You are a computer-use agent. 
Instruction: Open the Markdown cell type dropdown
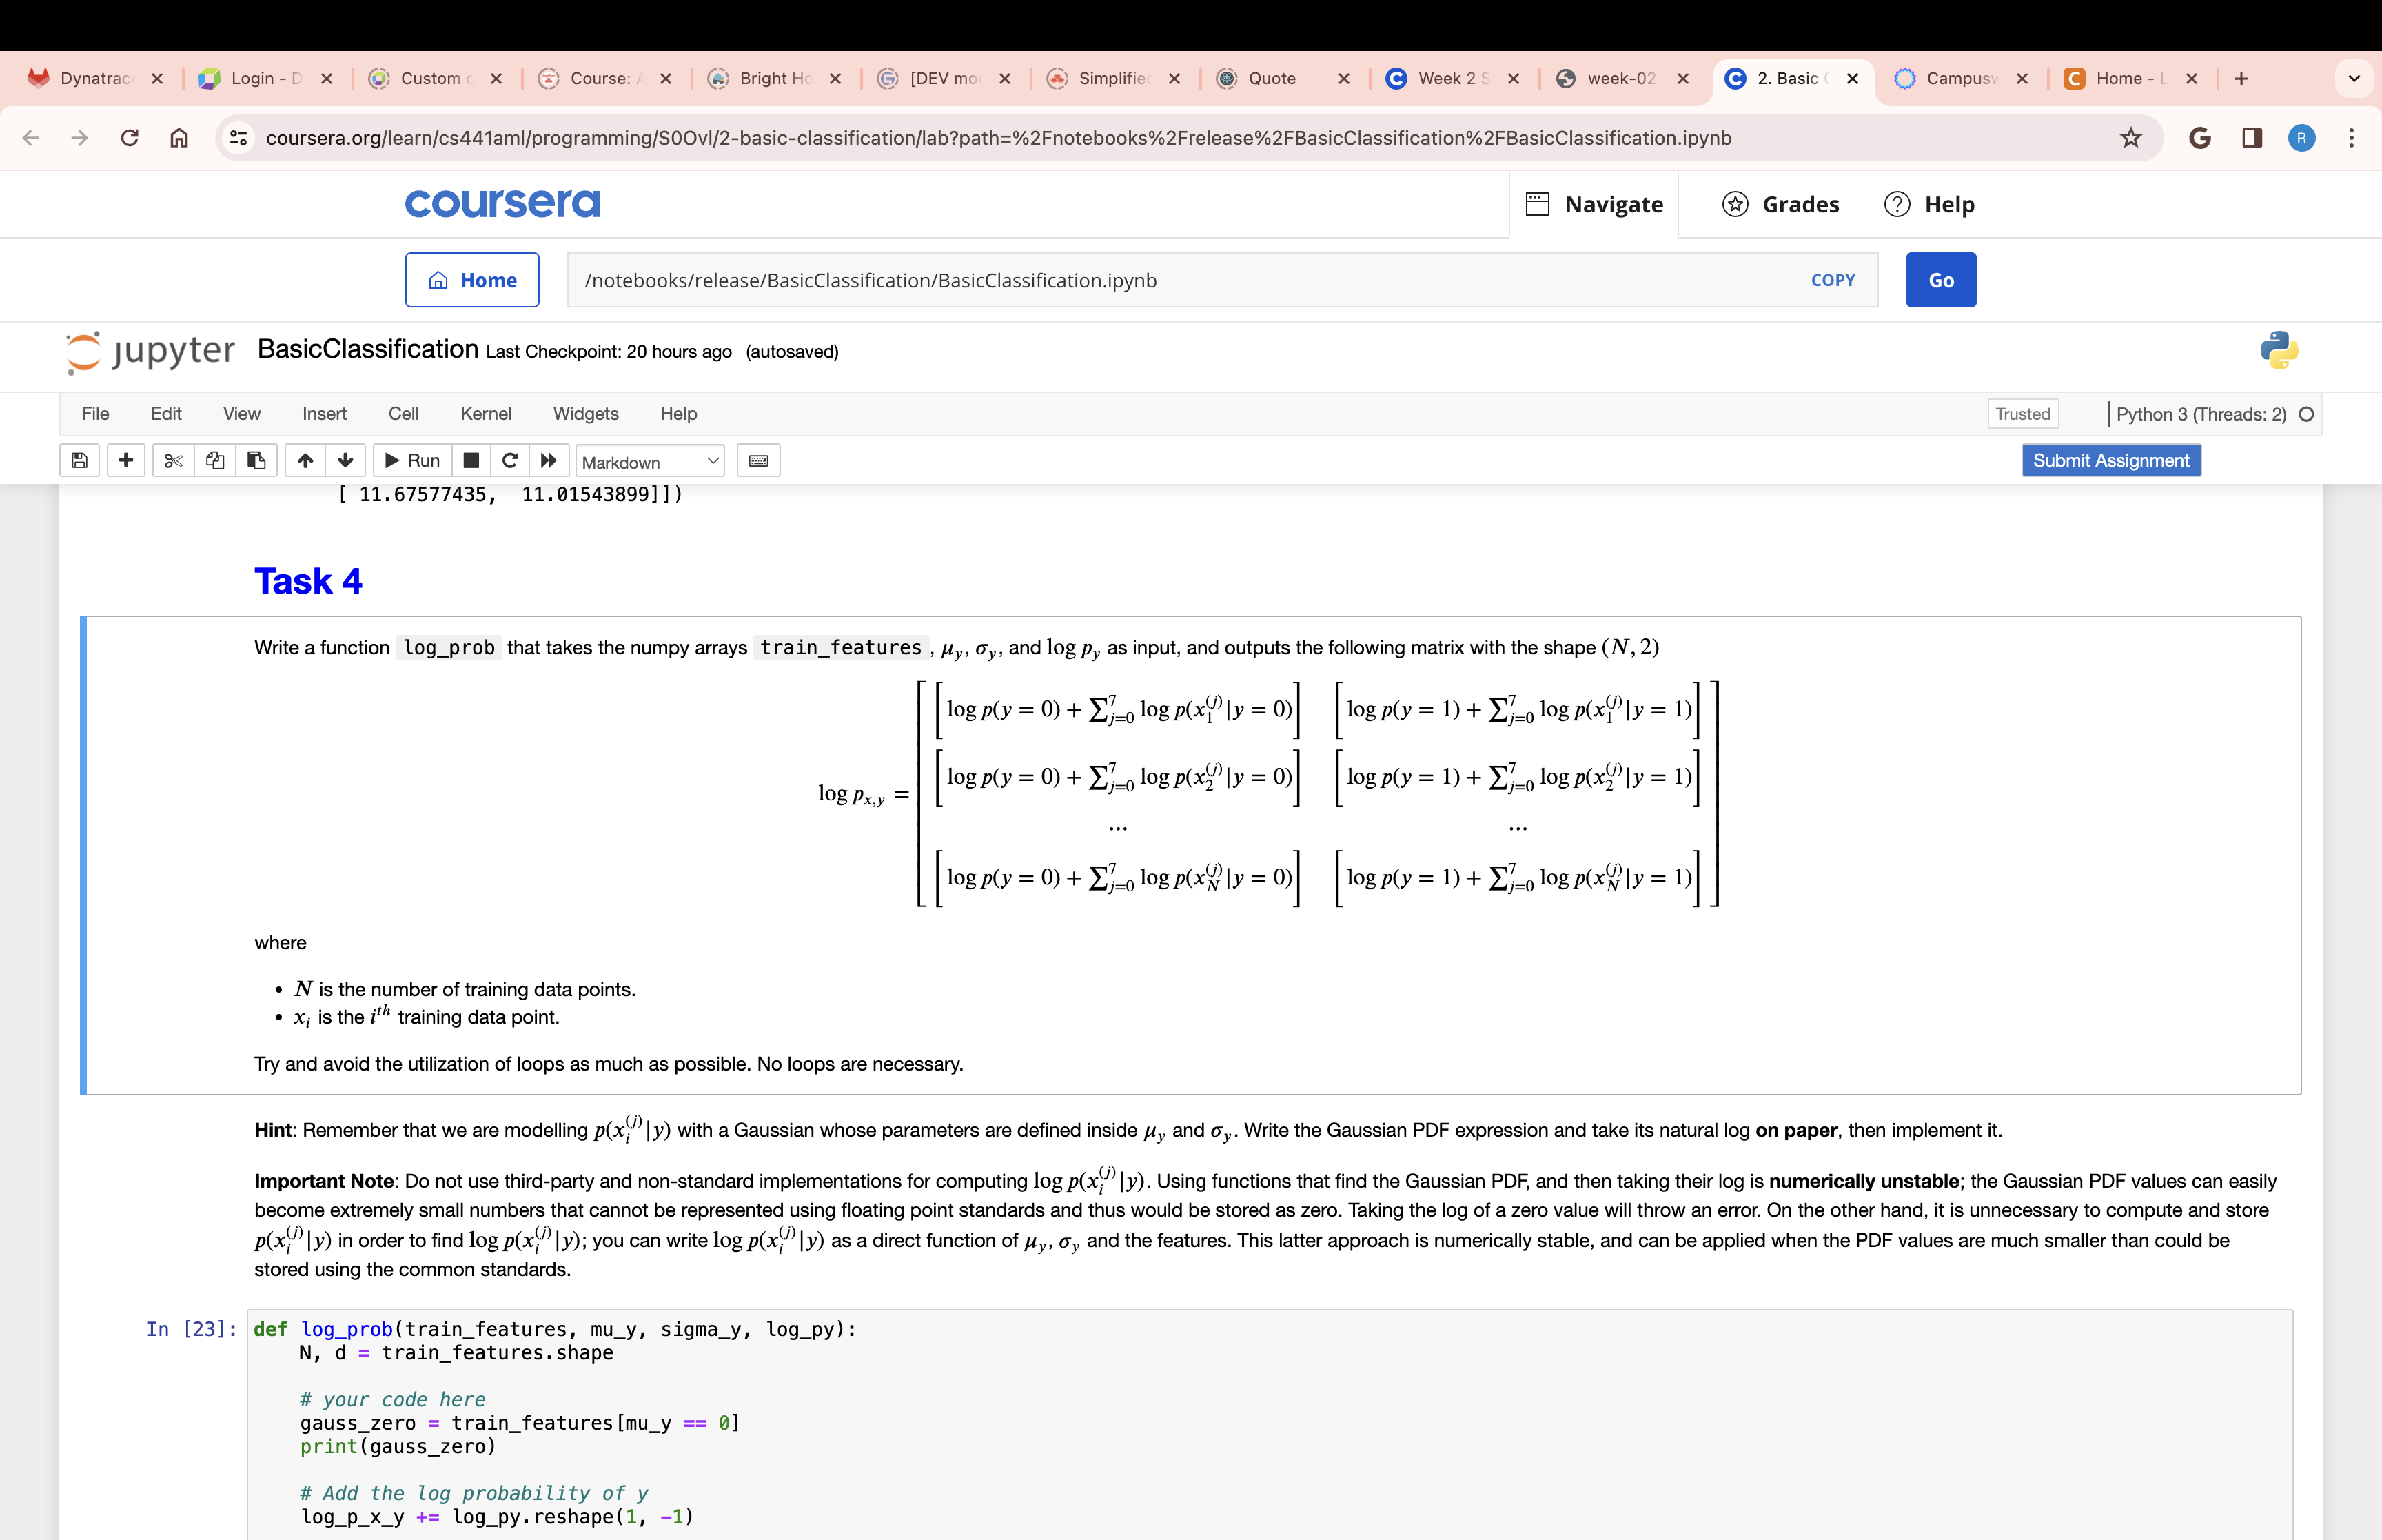tap(650, 462)
